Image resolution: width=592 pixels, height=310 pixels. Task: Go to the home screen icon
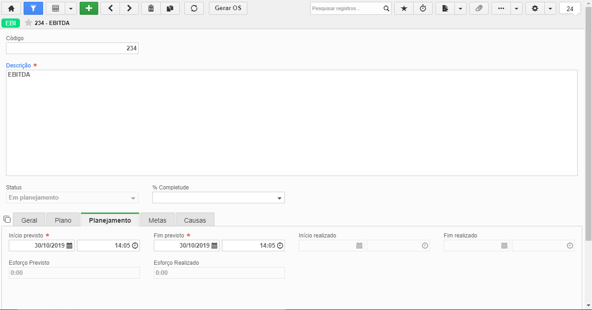pos(11,8)
